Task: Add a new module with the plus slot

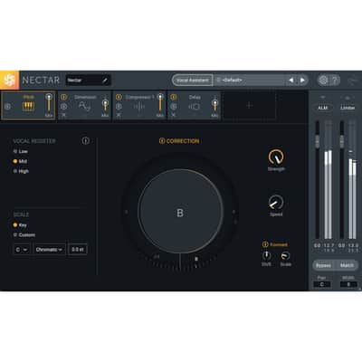Action: [249, 106]
